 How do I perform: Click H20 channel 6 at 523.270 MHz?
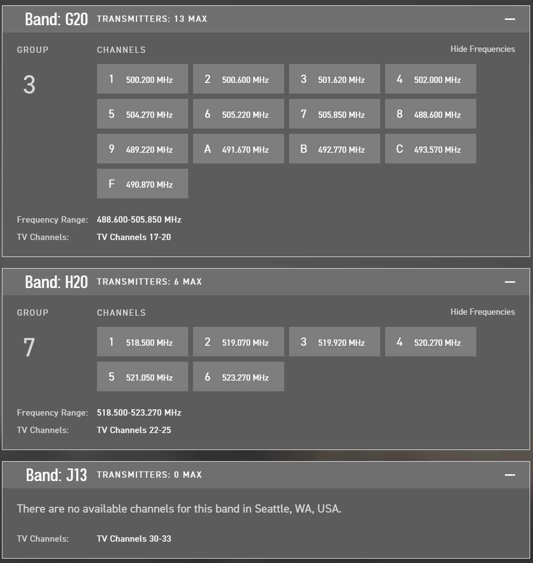[238, 377]
